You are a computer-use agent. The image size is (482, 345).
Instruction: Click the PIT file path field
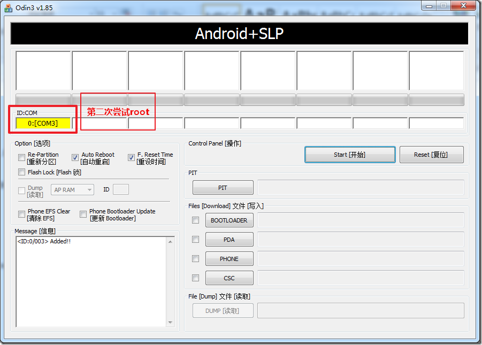[x=361, y=188]
